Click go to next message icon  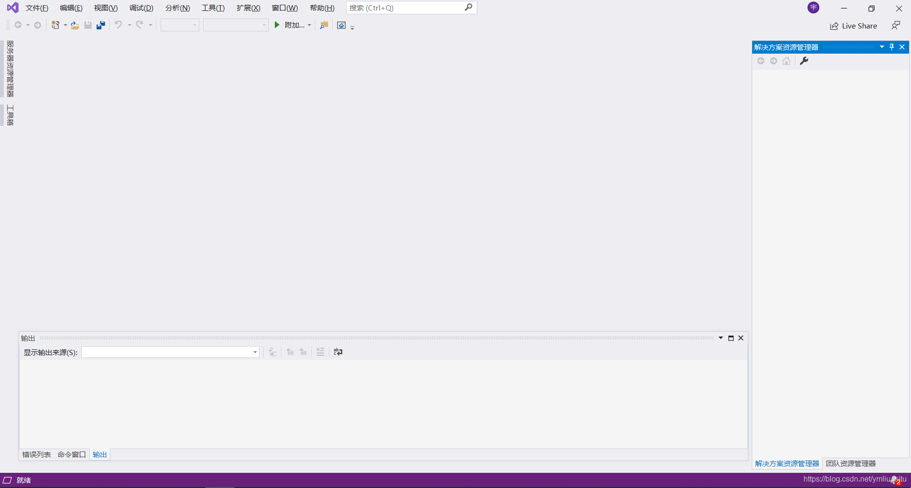pyautogui.click(x=303, y=352)
